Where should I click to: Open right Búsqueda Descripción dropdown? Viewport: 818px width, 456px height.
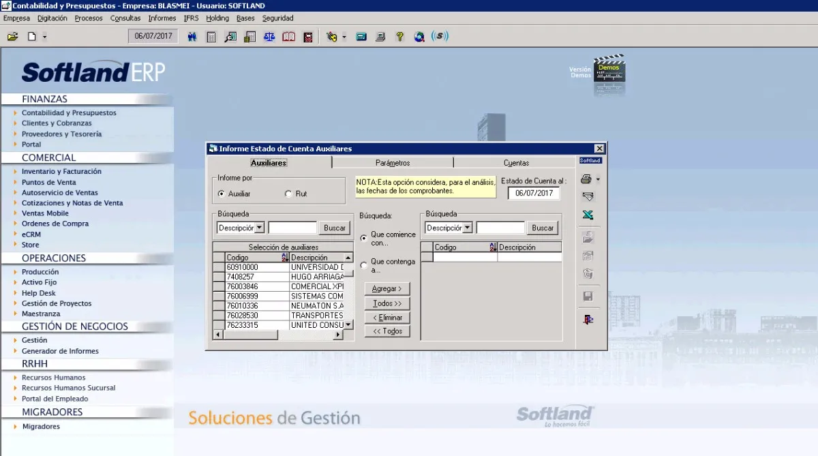468,228
